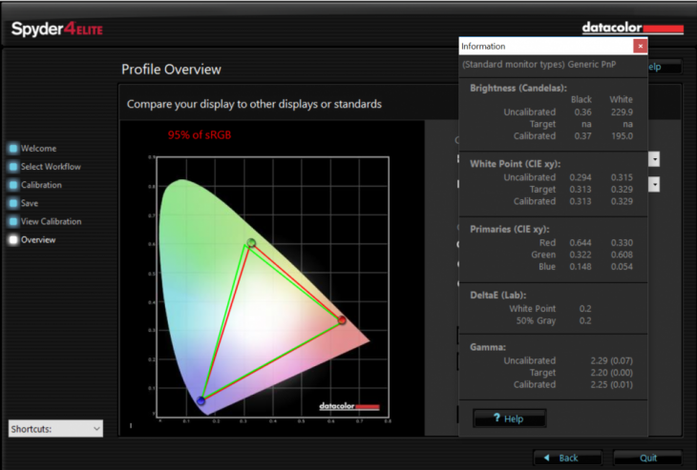Click the calibrated white brightness value 195.0

pos(622,135)
